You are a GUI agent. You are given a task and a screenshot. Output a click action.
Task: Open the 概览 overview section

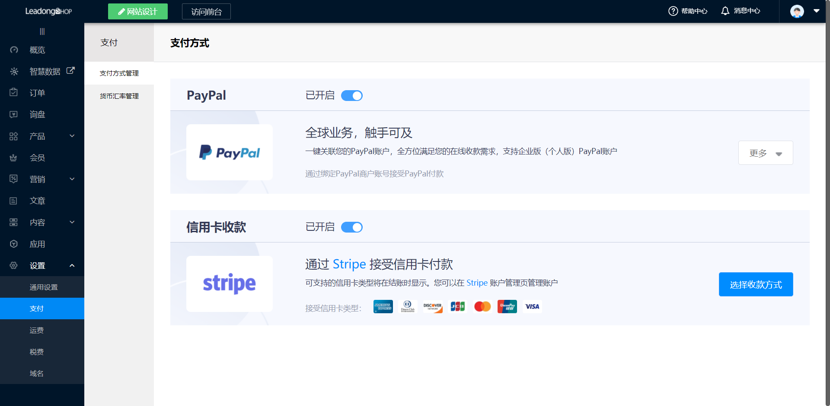[x=37, y=50]
